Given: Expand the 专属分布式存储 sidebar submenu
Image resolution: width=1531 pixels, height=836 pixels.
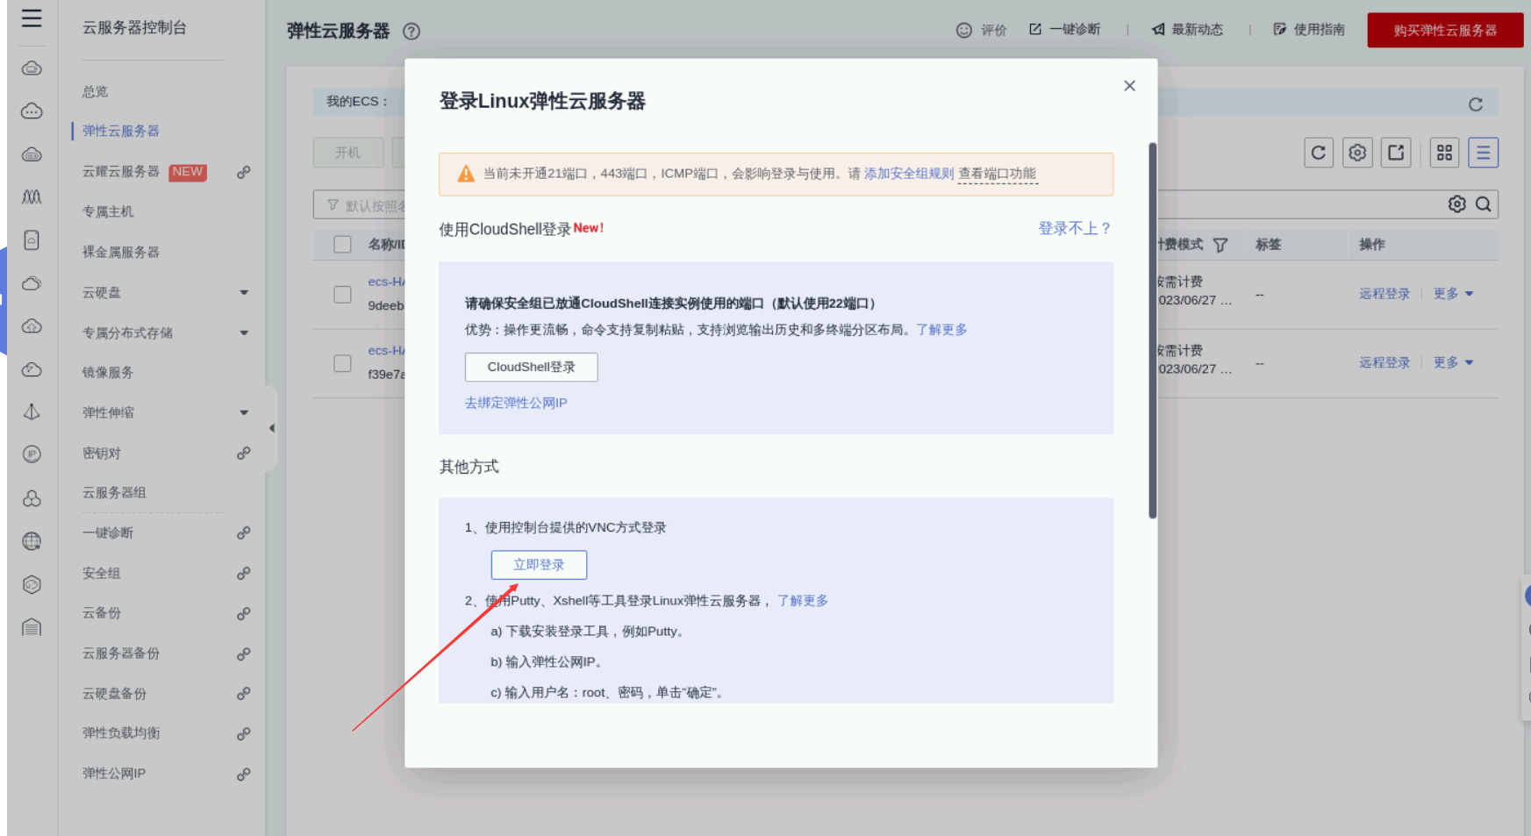Looking at the screenshot, I should [x=244, y=333].
